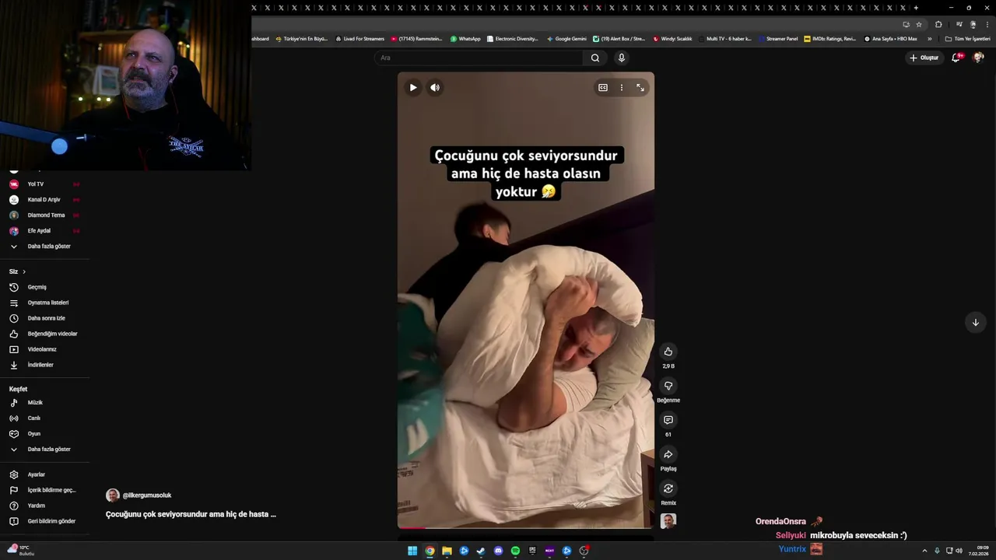Bookmark this page with the star icon
Viewport: 996px width, 560px height.
tap(918, 24)
